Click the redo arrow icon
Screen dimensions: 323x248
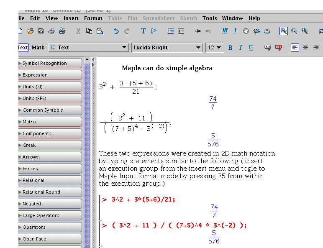tap(127, 31)
